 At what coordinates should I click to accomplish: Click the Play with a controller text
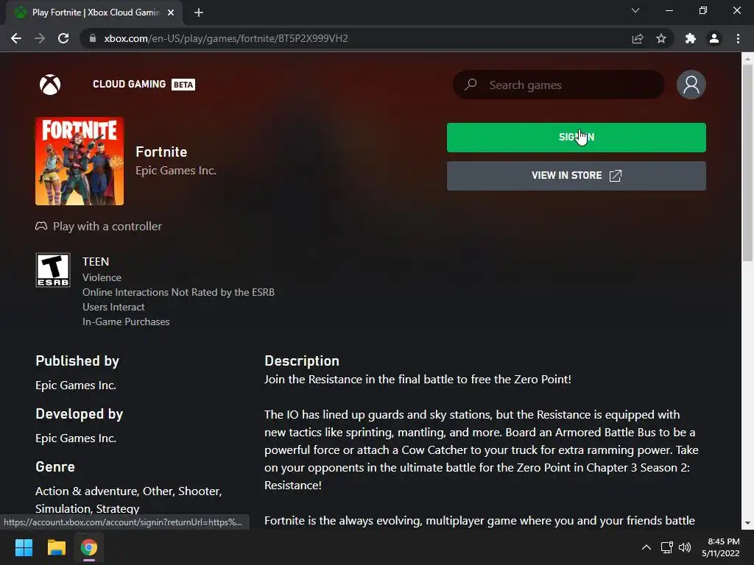pyautogui.click(x=108, y=227)
